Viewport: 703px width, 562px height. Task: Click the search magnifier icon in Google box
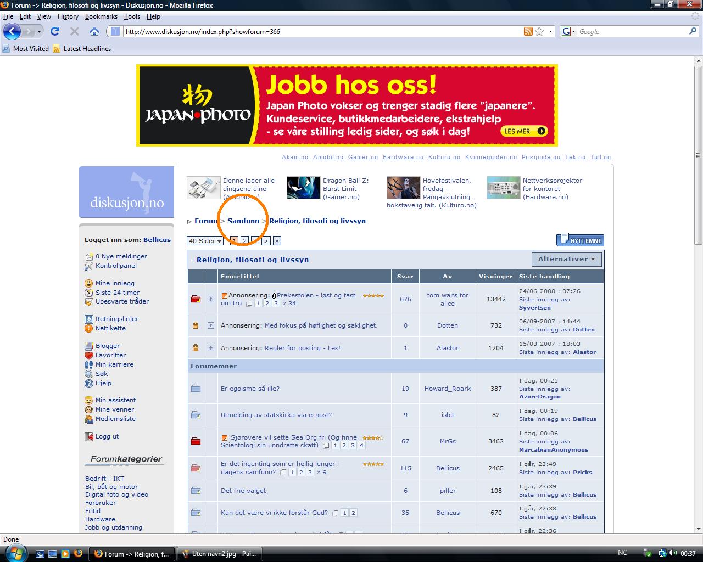pyautogui.click(x=693, y=31)
